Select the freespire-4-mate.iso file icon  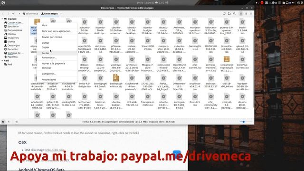tap(148, 96)
